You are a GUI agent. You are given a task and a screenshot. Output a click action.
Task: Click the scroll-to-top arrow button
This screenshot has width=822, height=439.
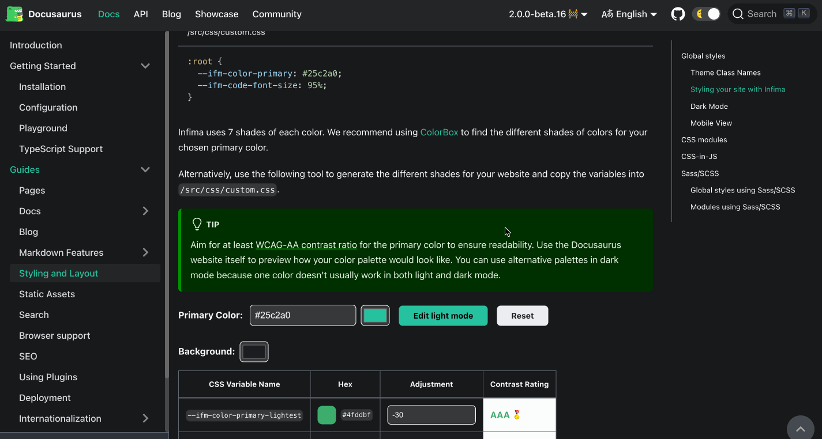800,428
